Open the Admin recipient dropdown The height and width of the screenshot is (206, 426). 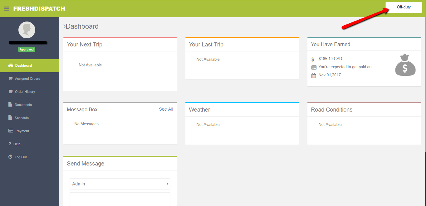coord(120,184)
